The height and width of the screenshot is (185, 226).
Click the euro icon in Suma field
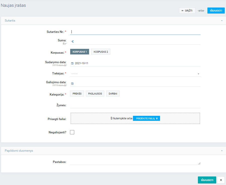coord(72,42)
